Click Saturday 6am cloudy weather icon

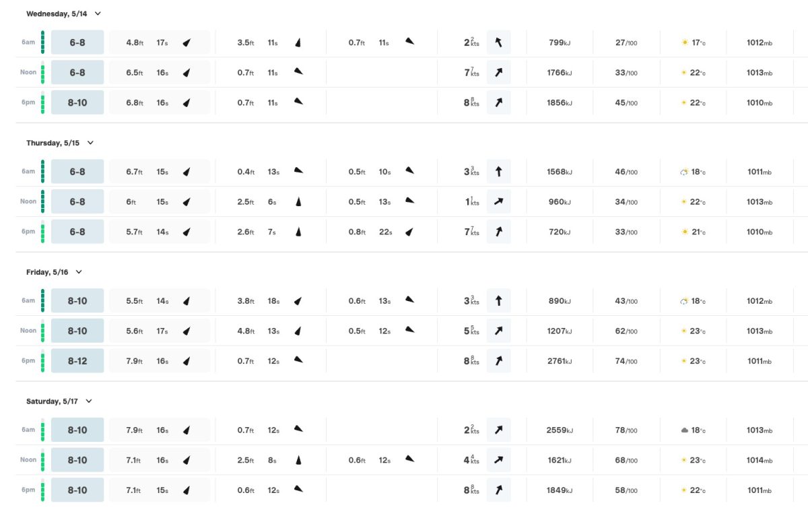(x=685, y=430)
